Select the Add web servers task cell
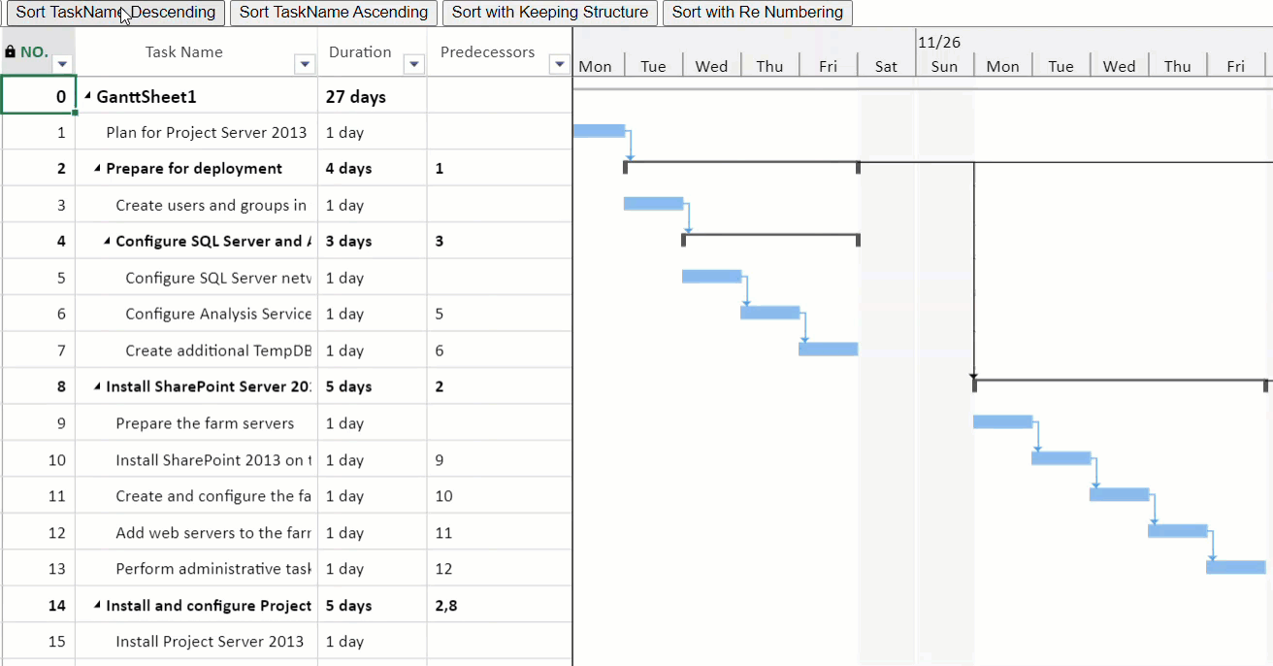The width and height of the screenshot is (1273, 666). [196, 533]
